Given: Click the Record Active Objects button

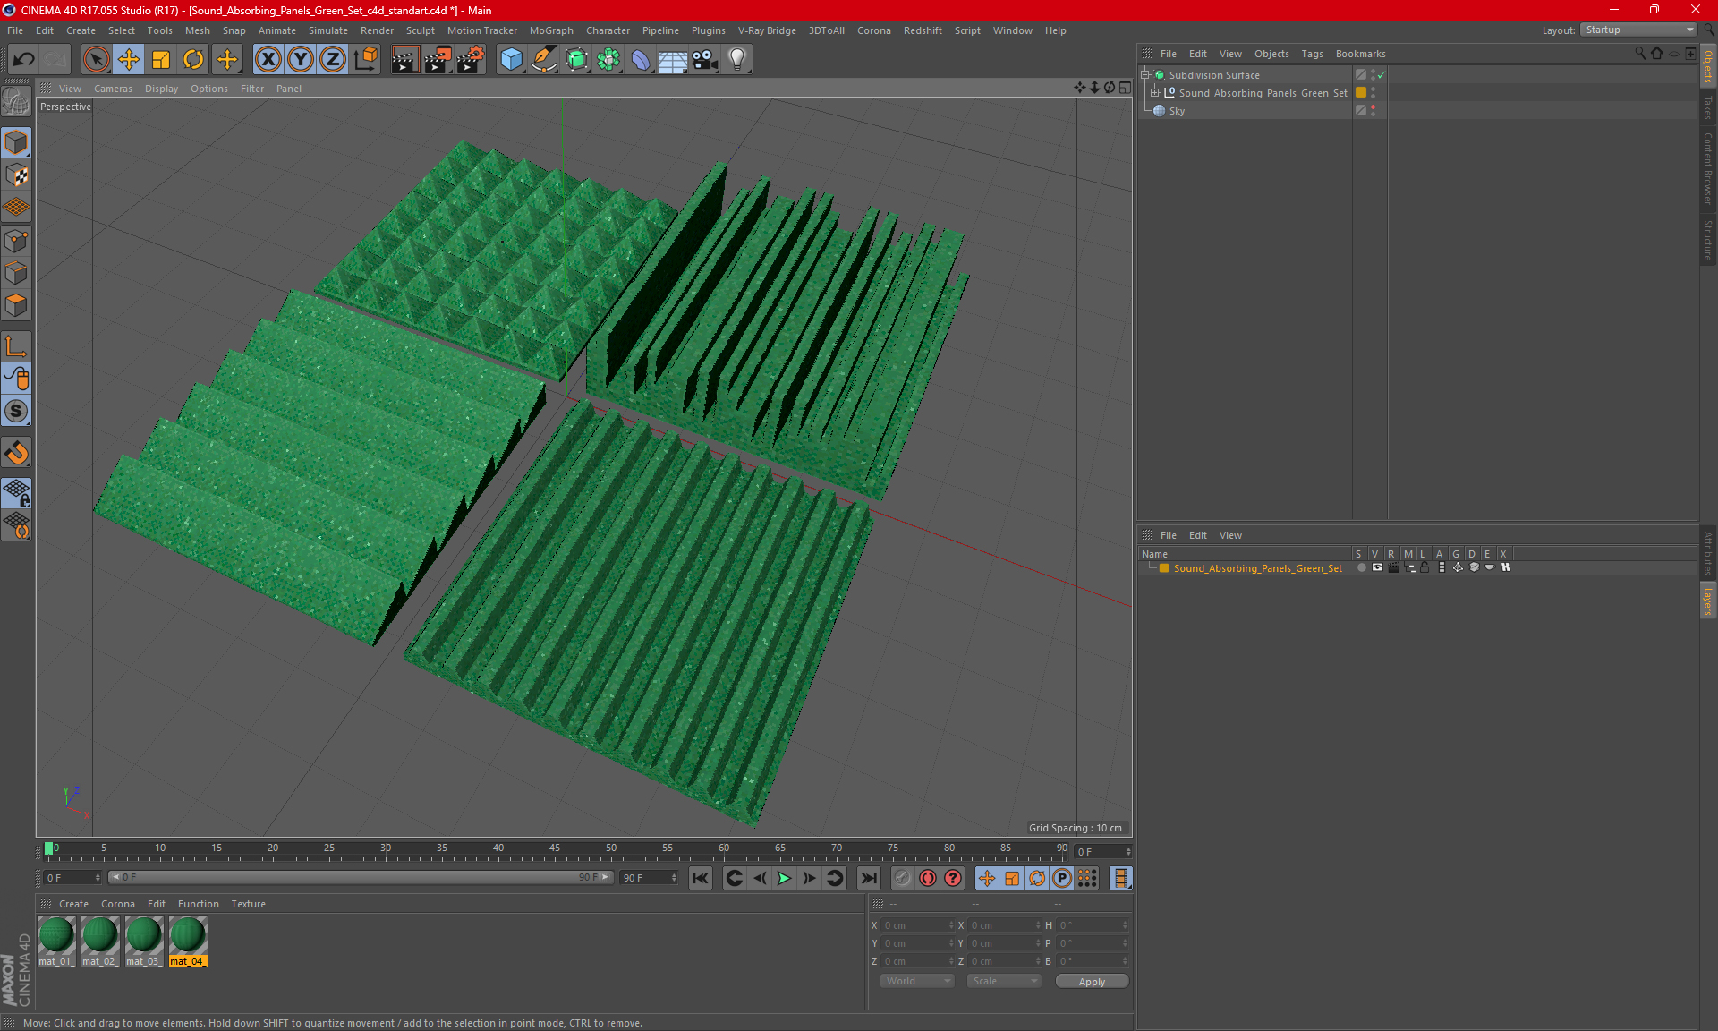Looking at the screenshot, I should (902, 878).
